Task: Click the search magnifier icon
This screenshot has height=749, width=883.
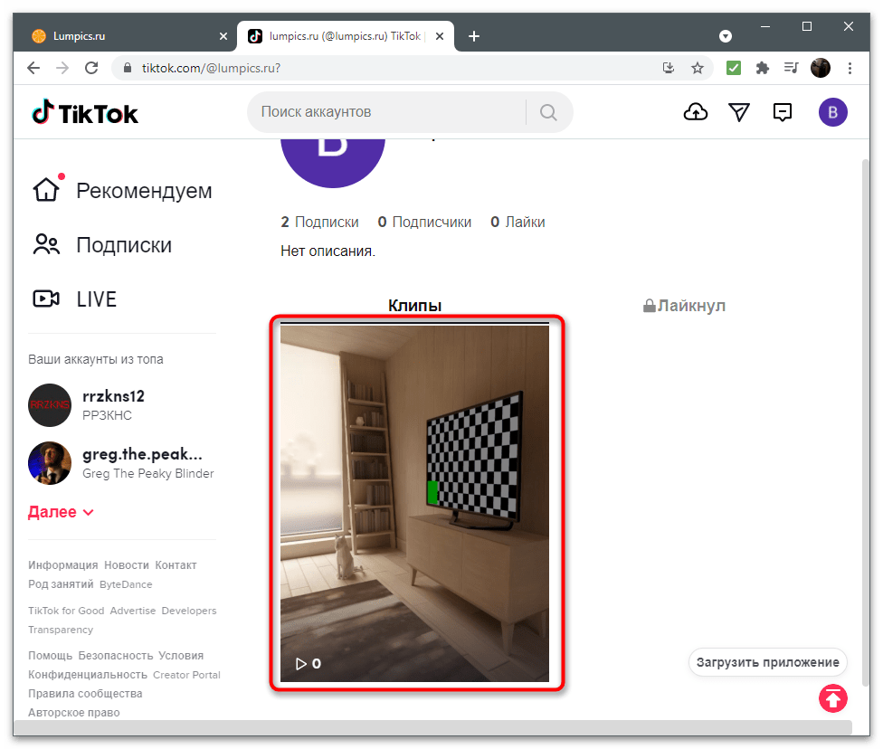Action: click(x=548, y=111)
